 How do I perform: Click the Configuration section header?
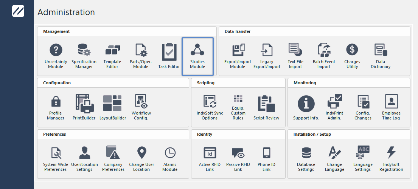(x=57, y=83)
